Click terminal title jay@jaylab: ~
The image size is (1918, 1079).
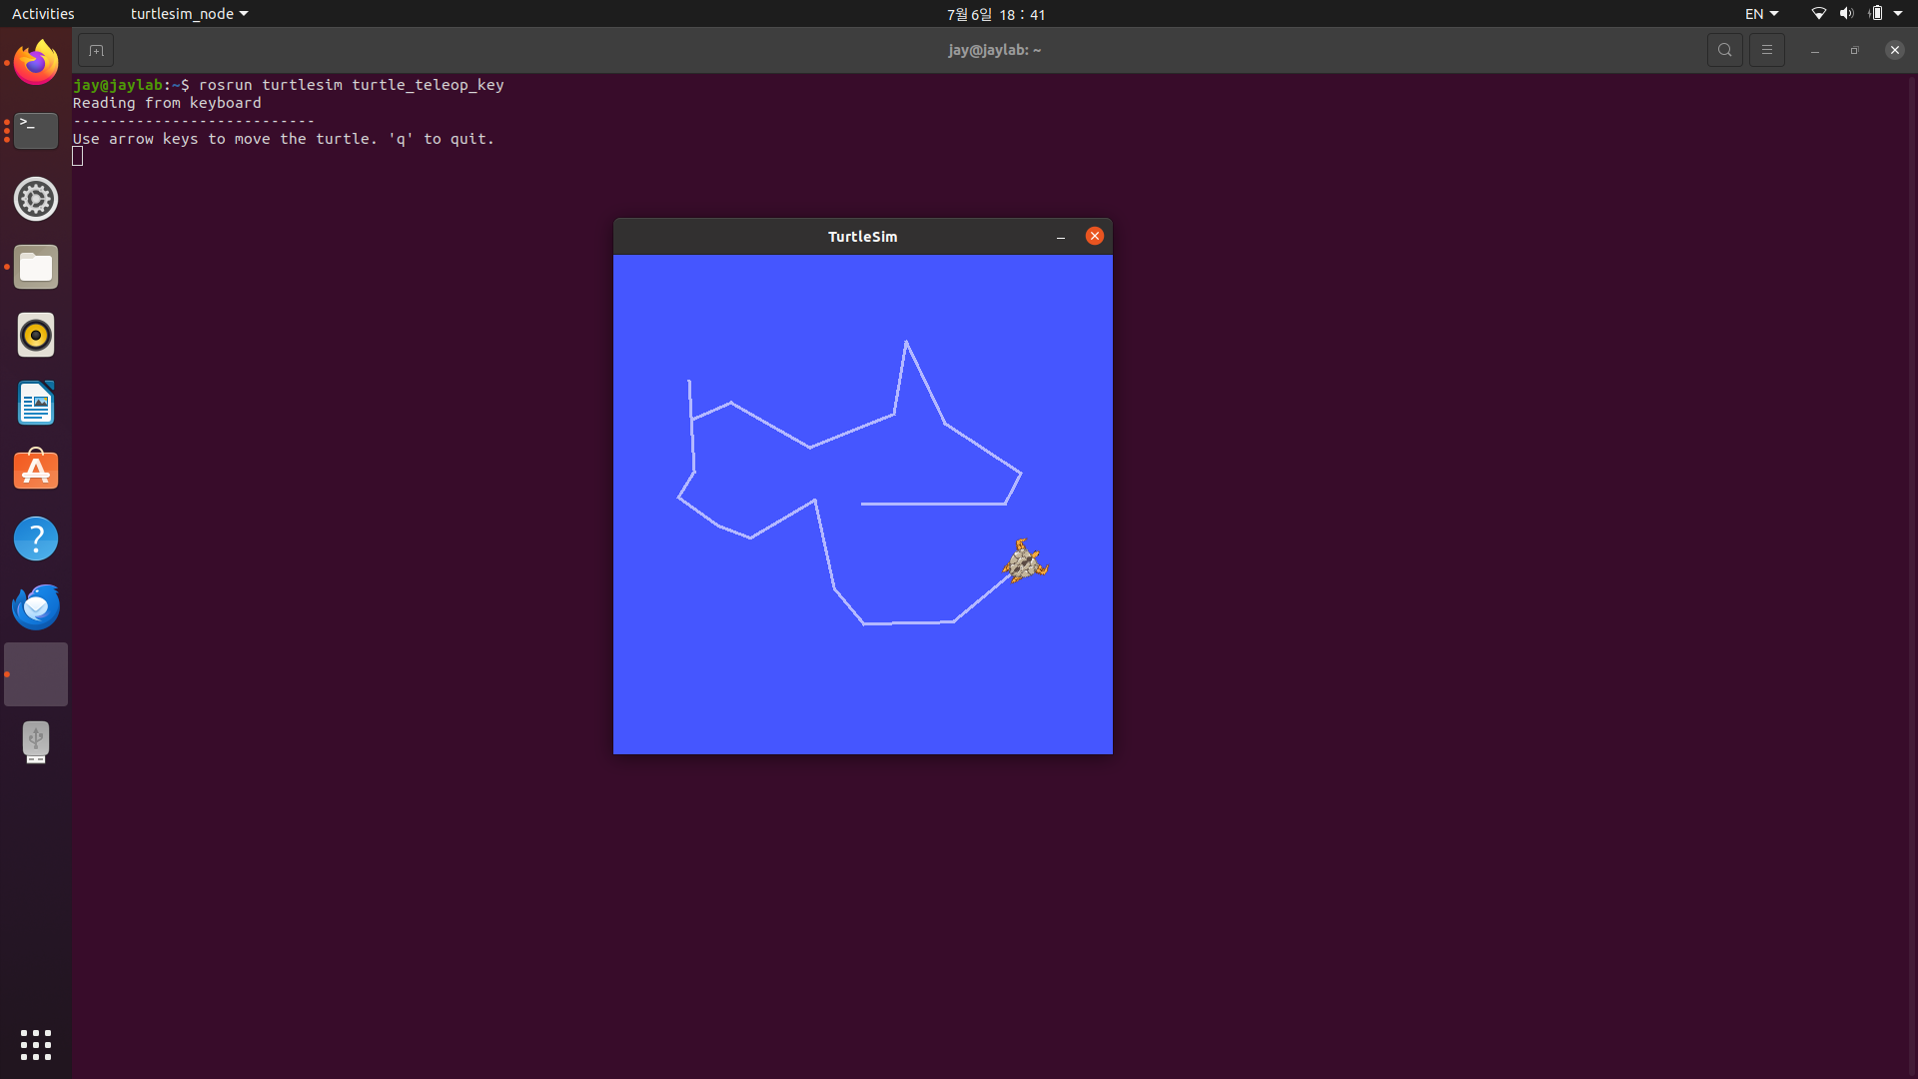995,50
